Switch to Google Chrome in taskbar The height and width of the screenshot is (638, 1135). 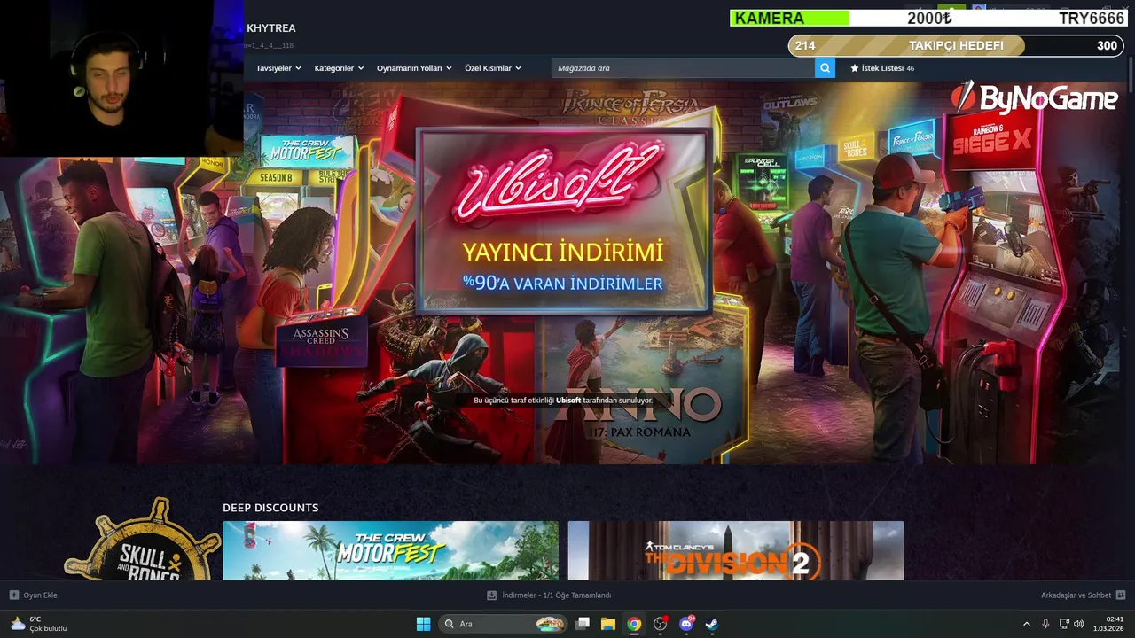[634, 624]
